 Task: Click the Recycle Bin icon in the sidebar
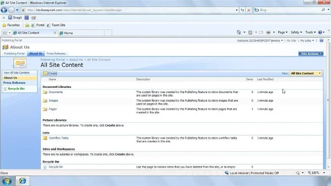coord(5,89)
